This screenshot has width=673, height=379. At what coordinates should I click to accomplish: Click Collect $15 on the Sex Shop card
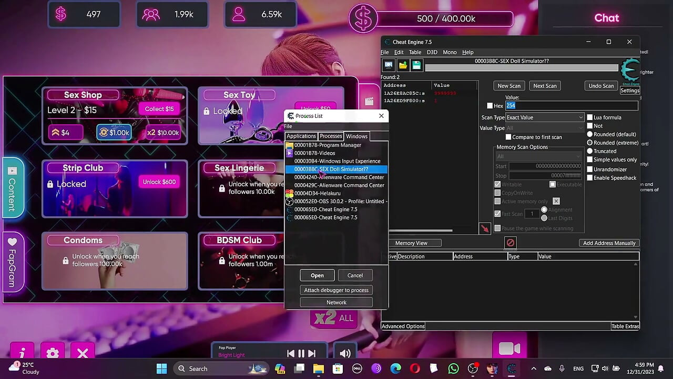coord(159,109)
